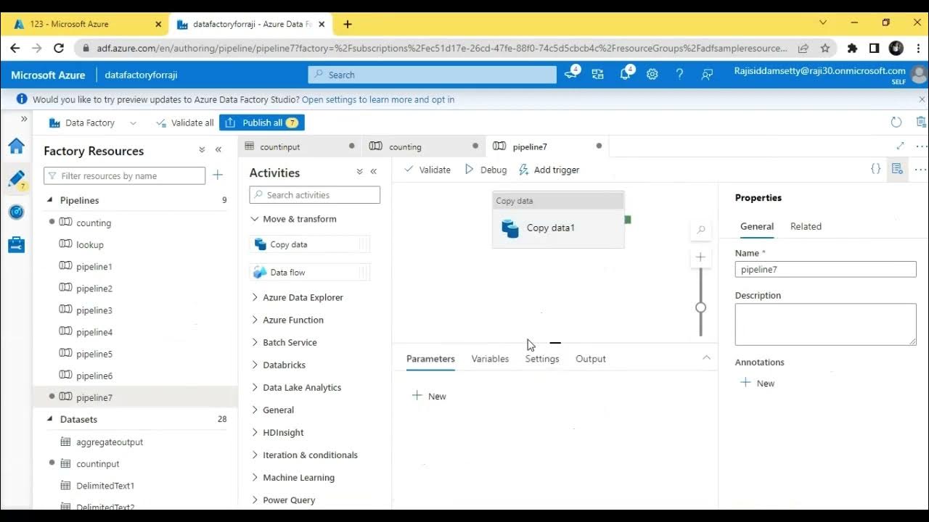Open the lookup pipeline in tree
Image resolution: width=929 pixels, height=522 pixels.
tap(90, 245)
